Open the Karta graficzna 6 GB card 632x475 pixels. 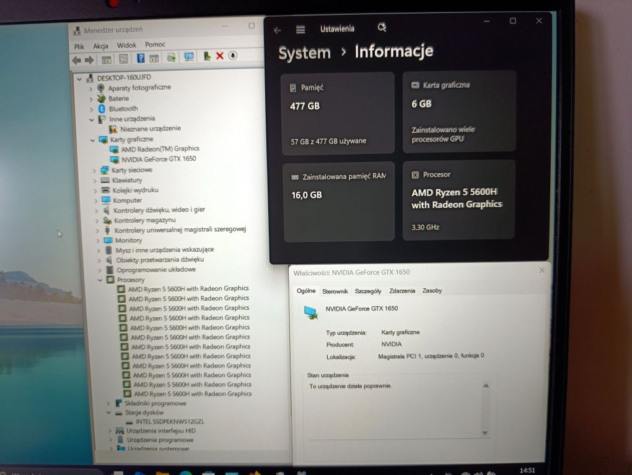click(x=459, y=111)
